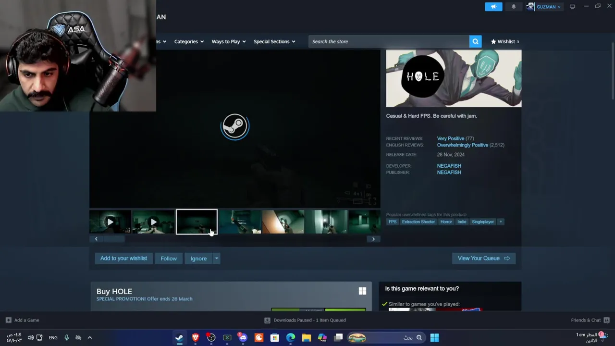Open the taskbar clock and date
The height and width of the screenshot is (346, 615).
pyautogui.click(x=14, y=338)
